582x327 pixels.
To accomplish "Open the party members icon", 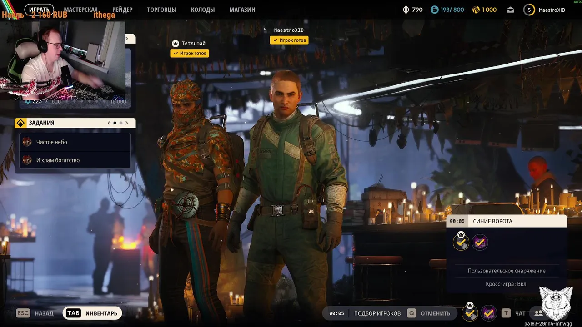I will point(539,313).
